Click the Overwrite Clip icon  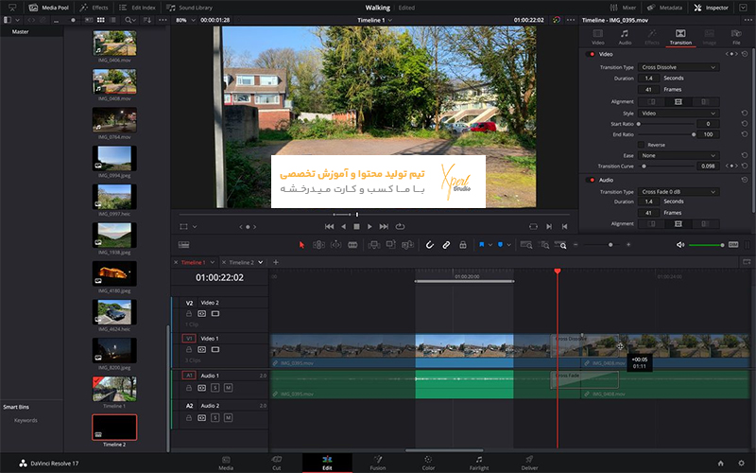click(x=390, y=245)
